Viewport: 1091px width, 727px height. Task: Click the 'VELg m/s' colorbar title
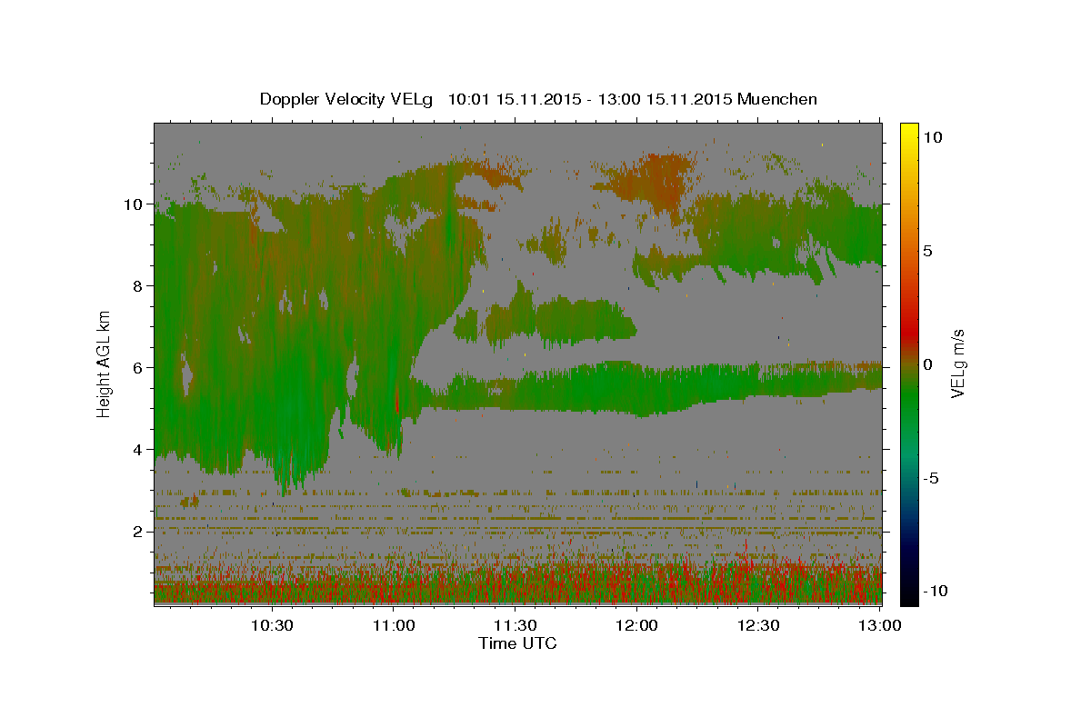pos(957,363)
